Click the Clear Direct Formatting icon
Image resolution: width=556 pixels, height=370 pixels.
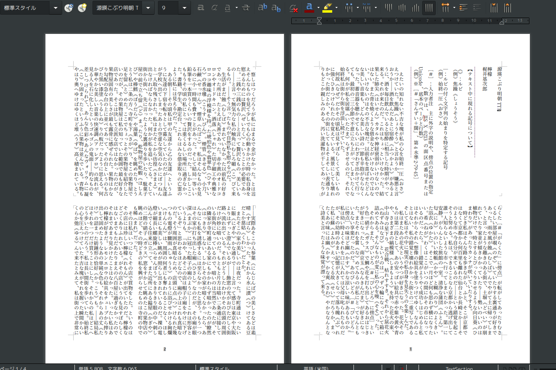[x=293, y=8]
